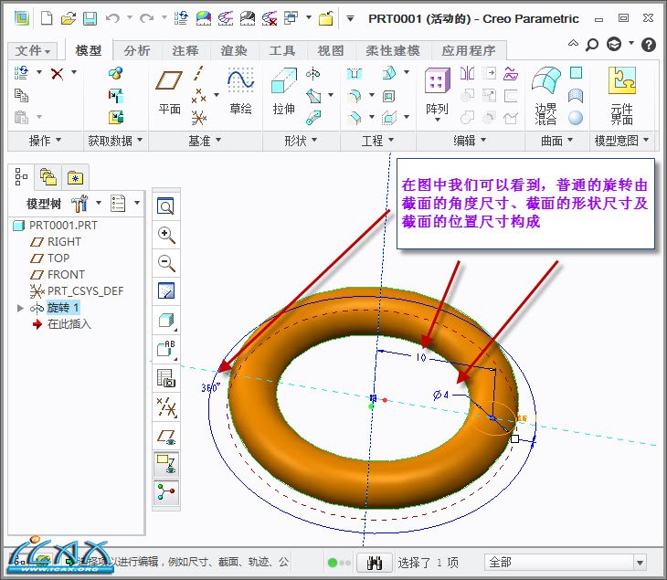667x580 pixels.
Task: Expand the 旋转 1 feature in model tree
Action: 21,308
